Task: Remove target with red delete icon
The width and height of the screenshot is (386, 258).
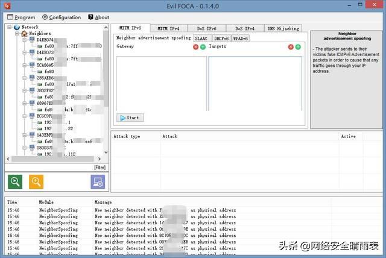Action: click(291, 47)
